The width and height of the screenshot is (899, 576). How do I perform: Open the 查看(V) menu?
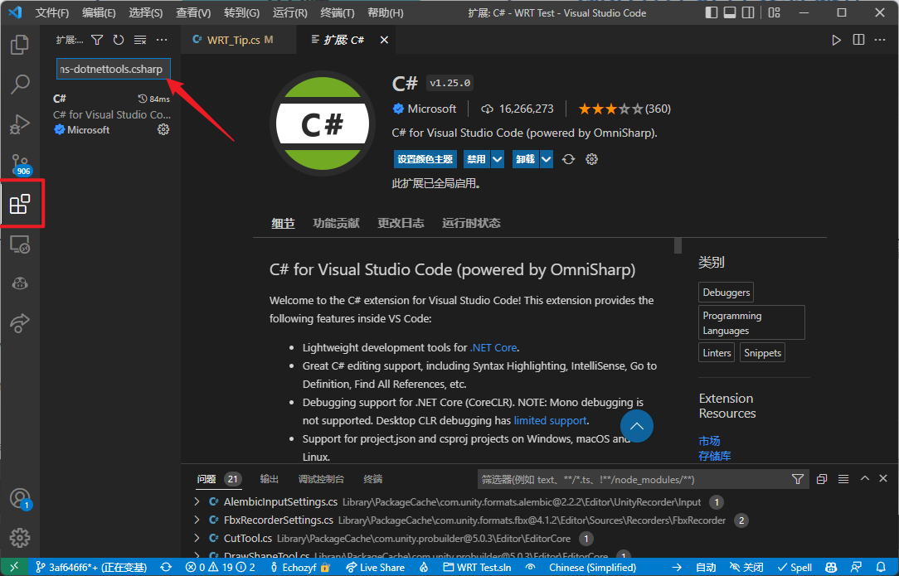[x=193, y=12]
